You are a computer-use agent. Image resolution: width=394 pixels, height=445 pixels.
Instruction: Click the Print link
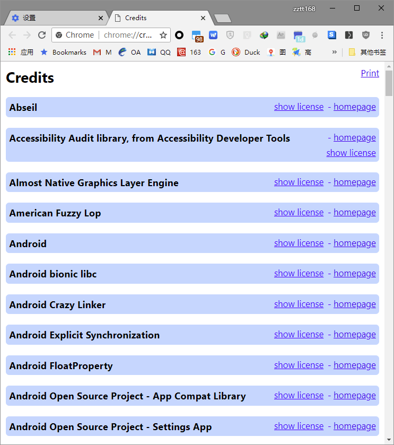[370, 73]
